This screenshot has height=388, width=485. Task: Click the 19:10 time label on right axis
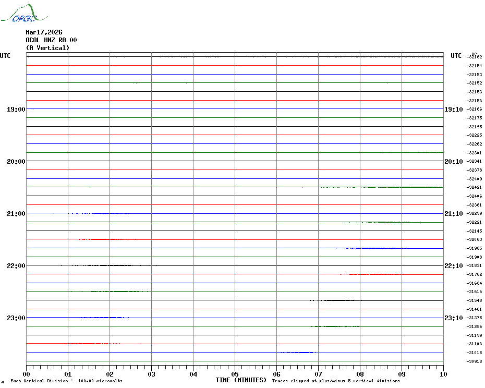[453, 110]
